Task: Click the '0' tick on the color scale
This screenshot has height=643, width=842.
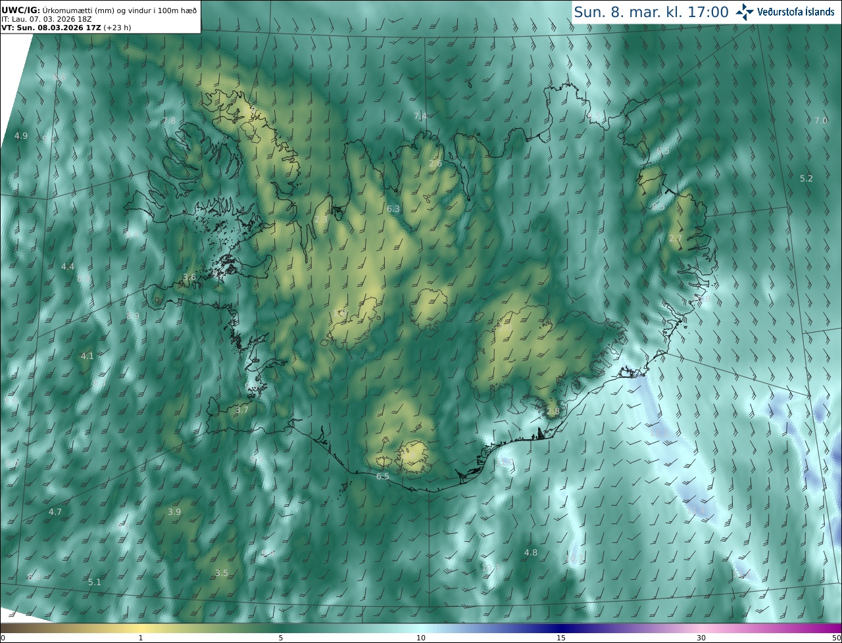Action: click(x=3, y=638)
